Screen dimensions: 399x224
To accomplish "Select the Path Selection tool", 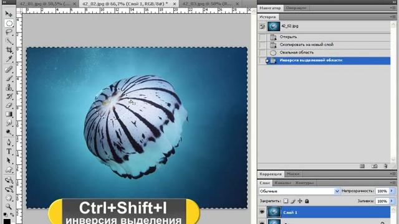I will pos(9,161).
